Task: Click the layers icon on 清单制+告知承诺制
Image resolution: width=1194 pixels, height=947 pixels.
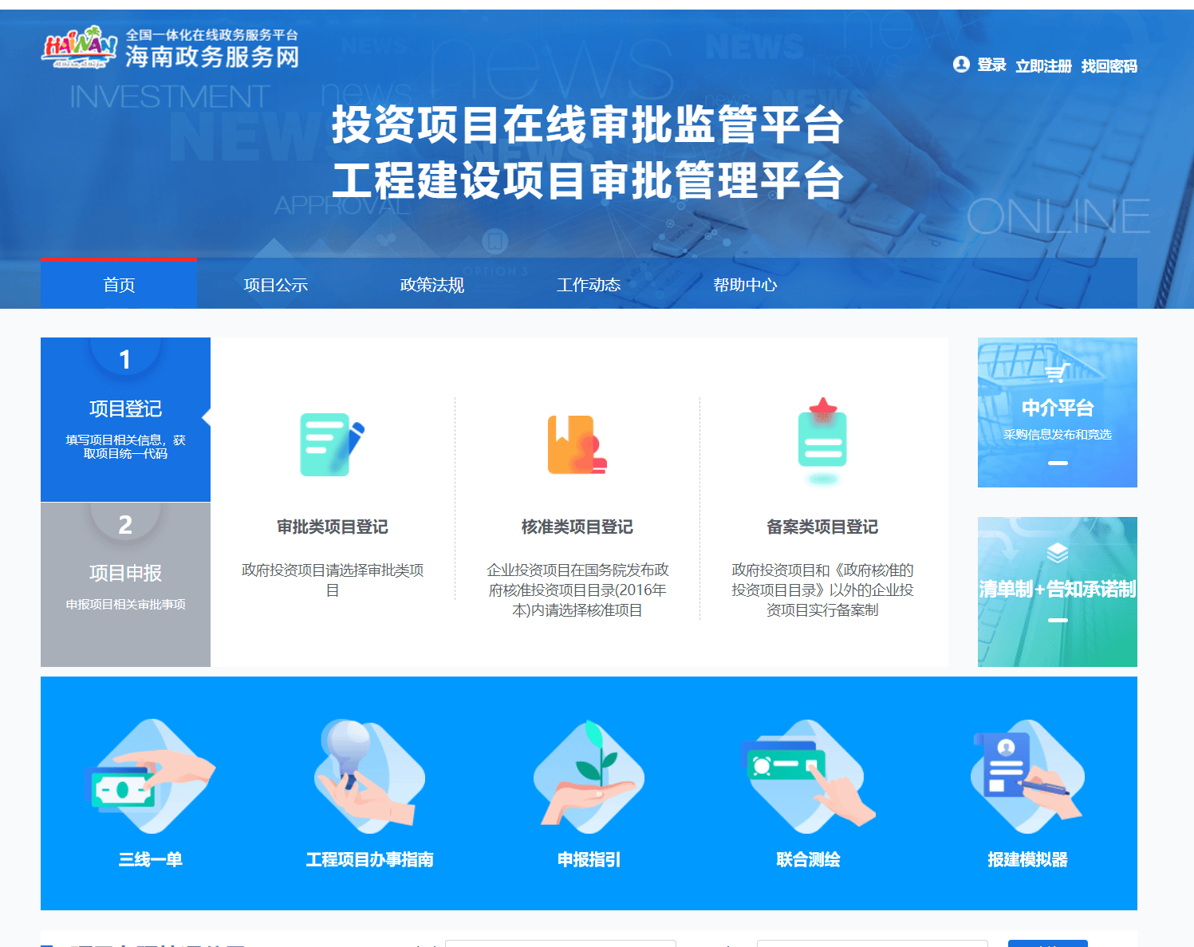Action: pyautogui.click(x=1058, y=552)
